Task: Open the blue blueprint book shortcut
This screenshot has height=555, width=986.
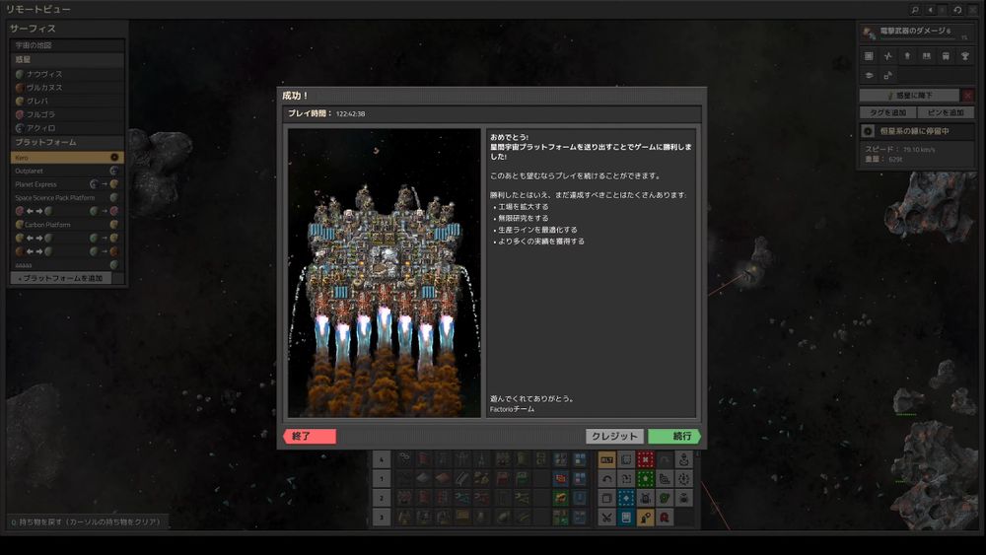Action: click(626, 518)
